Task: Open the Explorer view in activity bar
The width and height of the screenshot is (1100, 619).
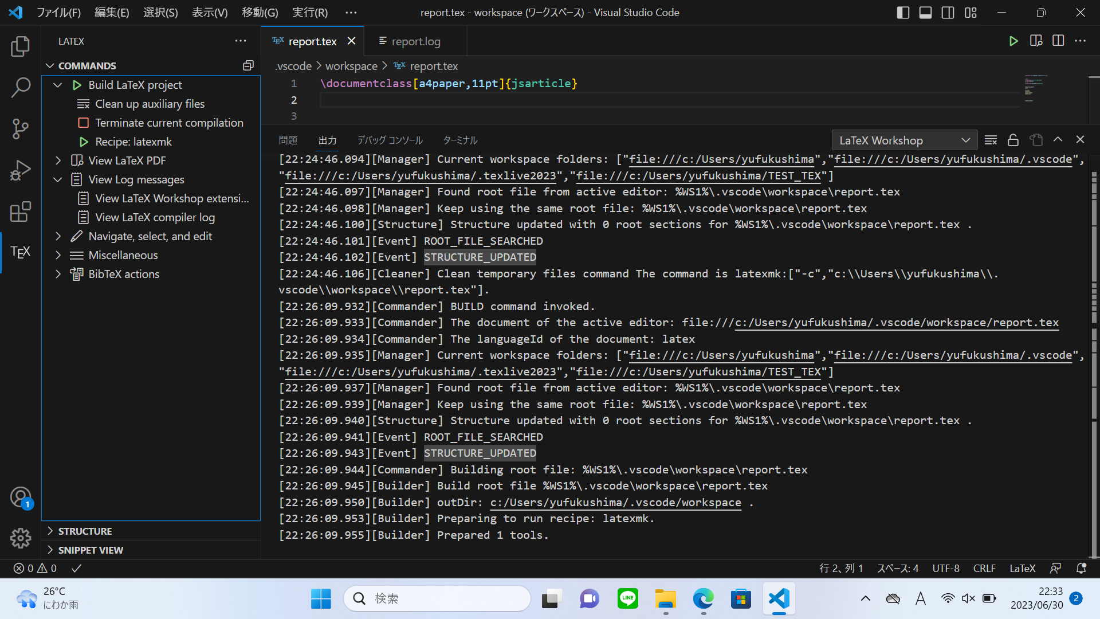Action: [21, 46]
